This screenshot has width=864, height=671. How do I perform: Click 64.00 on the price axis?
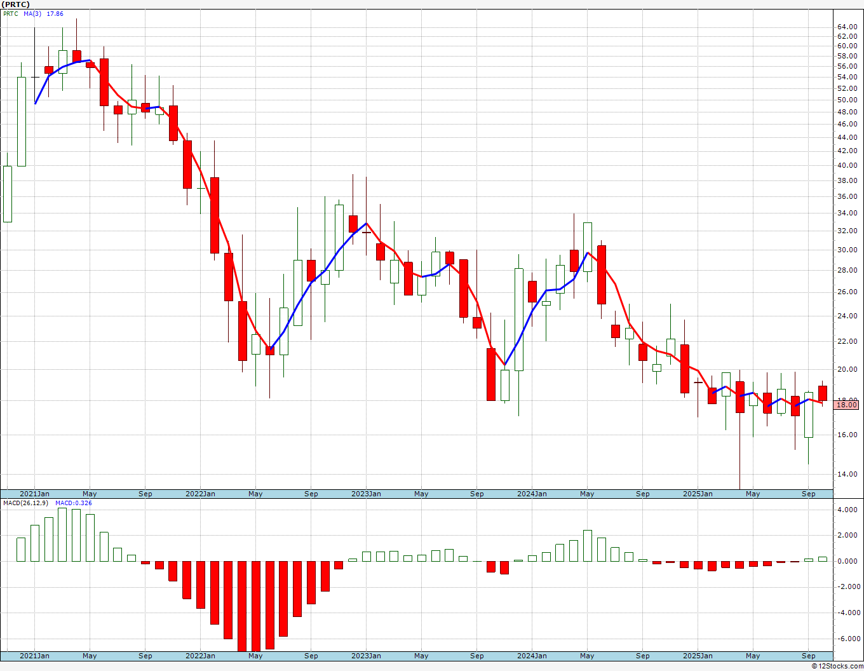pyautogui.click(x=847, y=27)
